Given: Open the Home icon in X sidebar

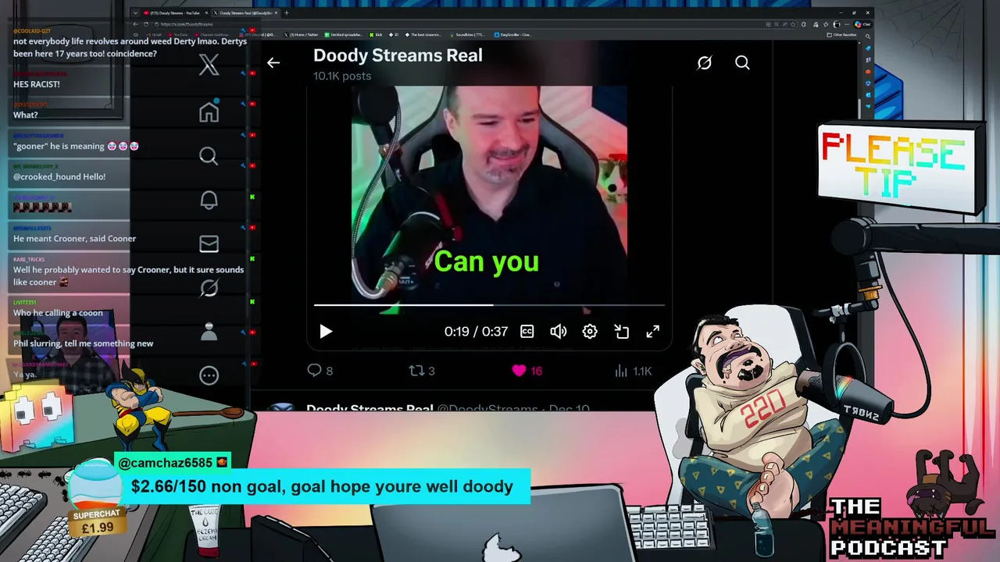Looking at the screenshot, I should pyautogui.click(x=209, y=112).
